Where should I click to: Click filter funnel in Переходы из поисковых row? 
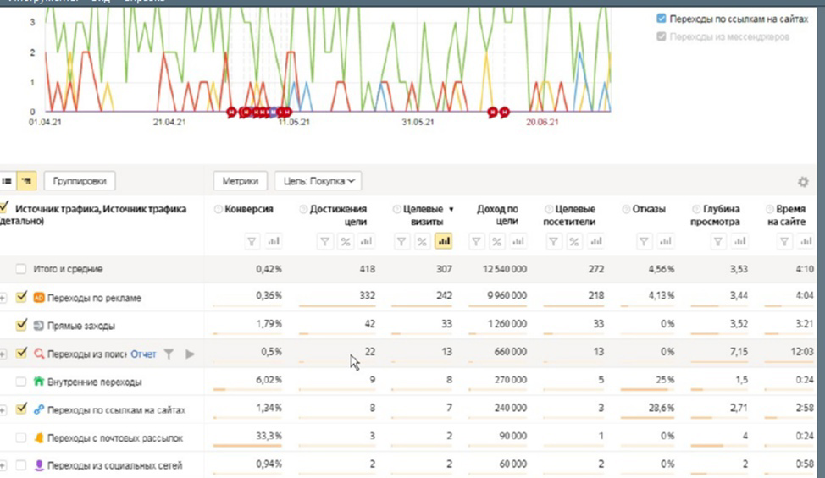pos(169,354)
